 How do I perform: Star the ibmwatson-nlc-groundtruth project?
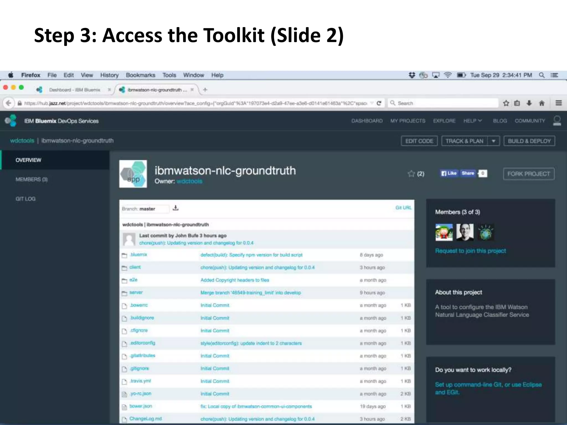click(411, 173)
